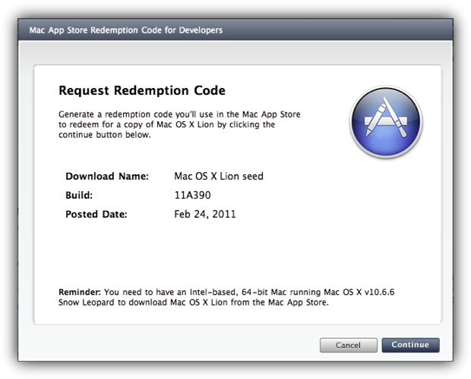Click the Cancel button
The image size is (471, 379).
click(x=349, y=345)
